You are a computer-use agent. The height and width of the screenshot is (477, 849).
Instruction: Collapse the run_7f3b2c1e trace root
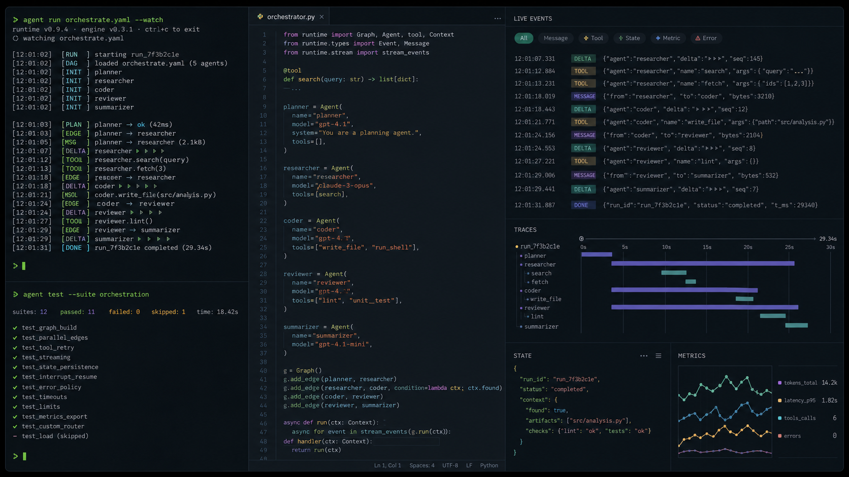[x=517, y=246]
